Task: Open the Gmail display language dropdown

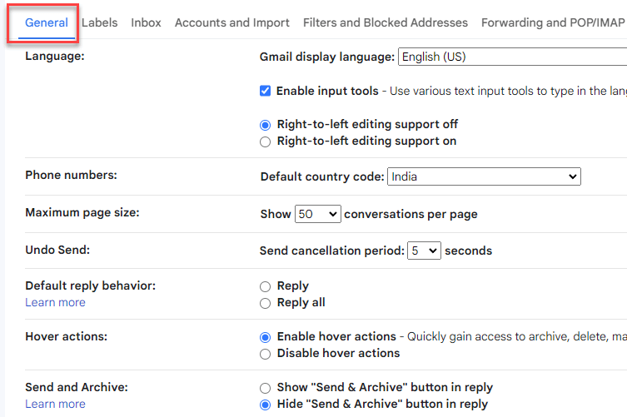Action: [511, 57]
